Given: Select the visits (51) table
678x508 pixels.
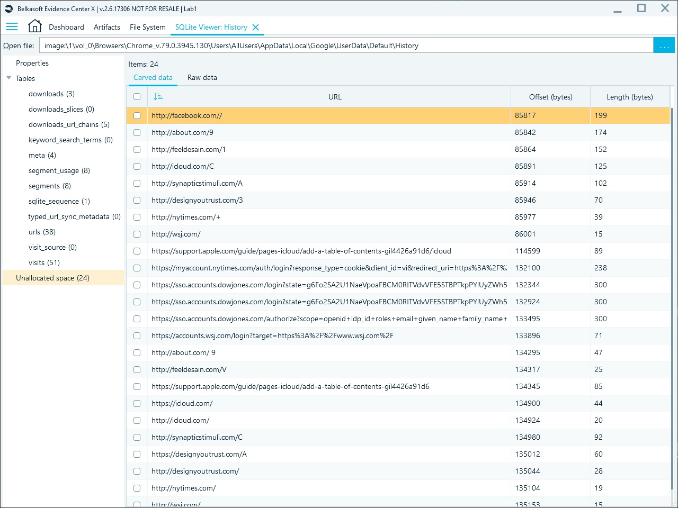Looking at the screenshot, I should point(44,262).
